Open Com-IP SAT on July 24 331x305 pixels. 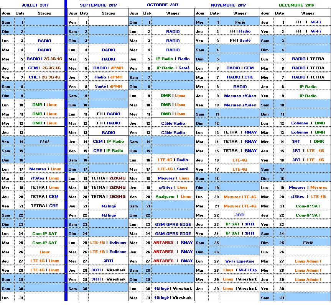[44, 233]
